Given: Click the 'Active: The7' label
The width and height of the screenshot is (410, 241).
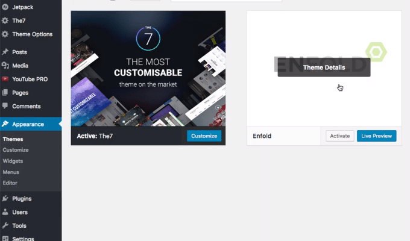Looking at the screenshot, I should 95,136.
